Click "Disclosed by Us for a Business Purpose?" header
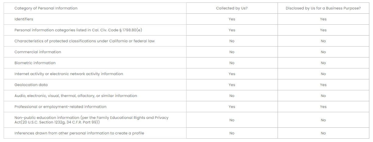The image size is (373, 142). 323,8
